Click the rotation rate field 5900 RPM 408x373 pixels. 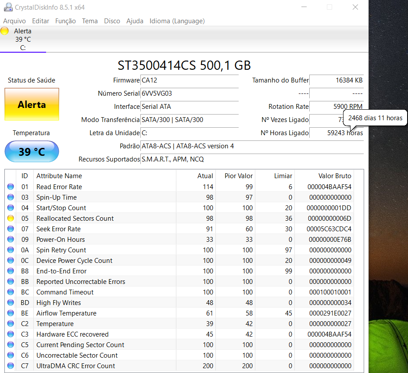click(x=336, y=107)
